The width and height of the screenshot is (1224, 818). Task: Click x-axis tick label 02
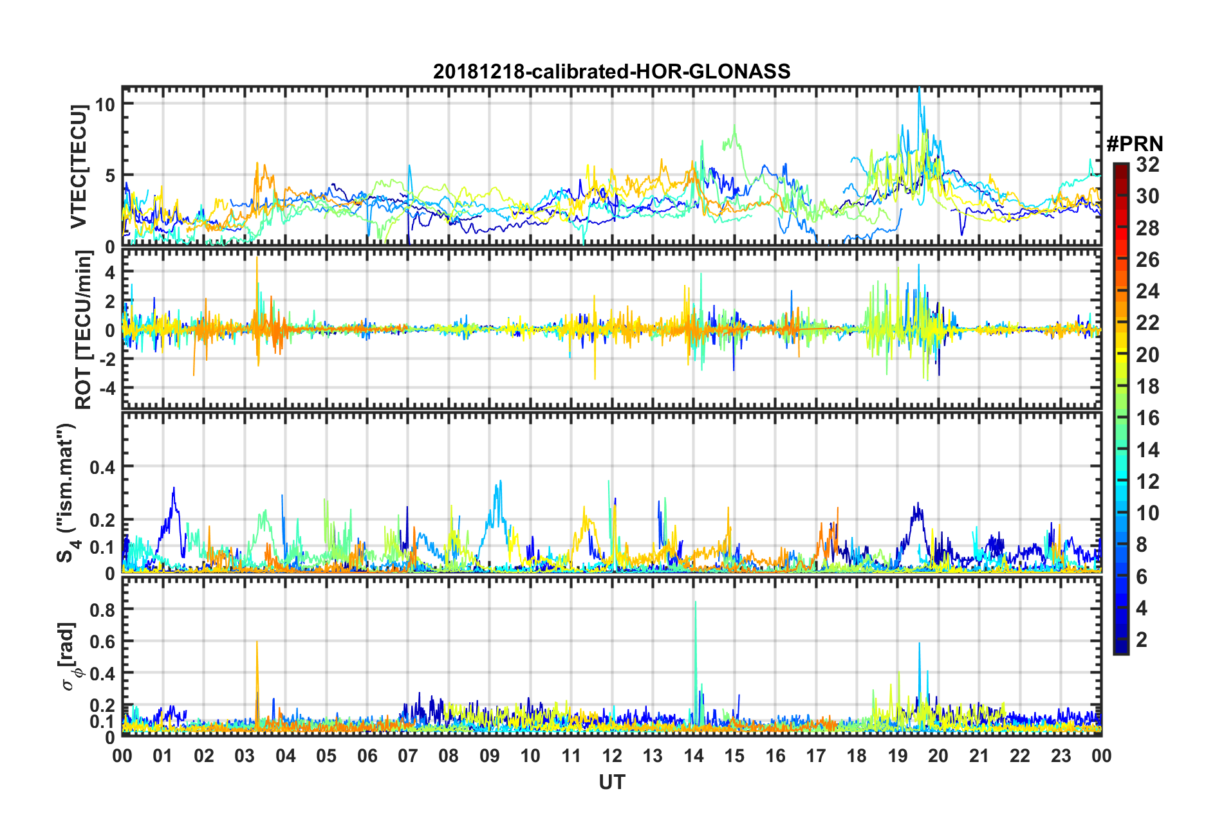[204, 755]
